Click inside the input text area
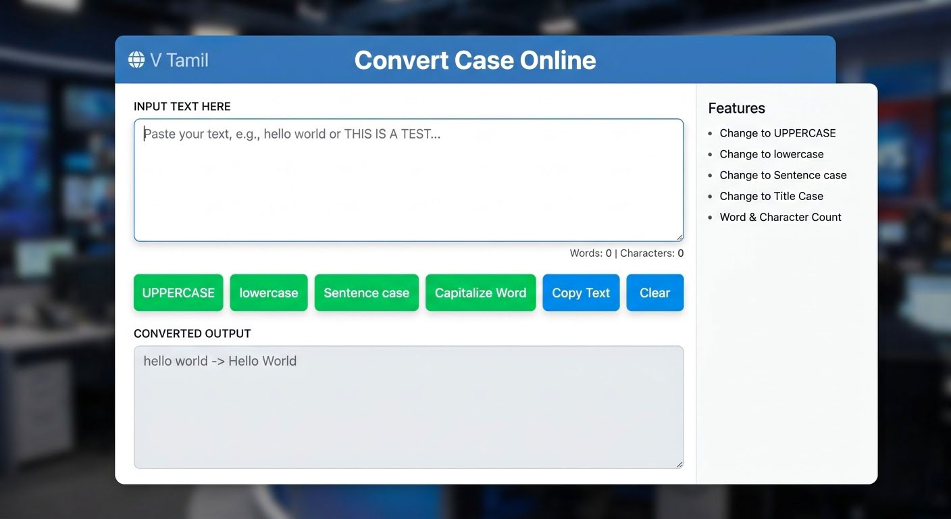951x519 pixels. coord(409,179)
